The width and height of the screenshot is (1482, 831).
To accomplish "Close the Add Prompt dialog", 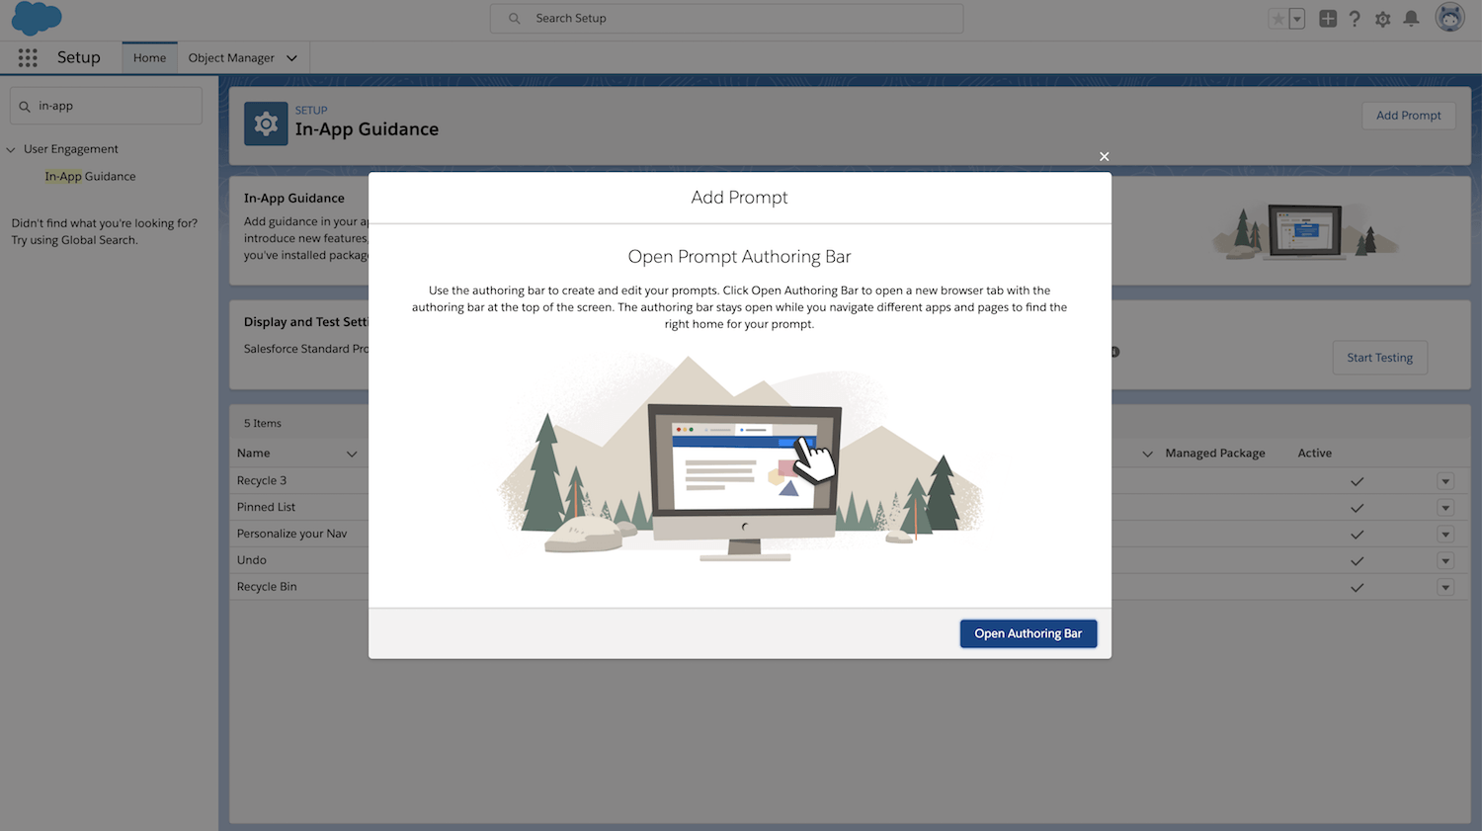I will pos(1104,156).
